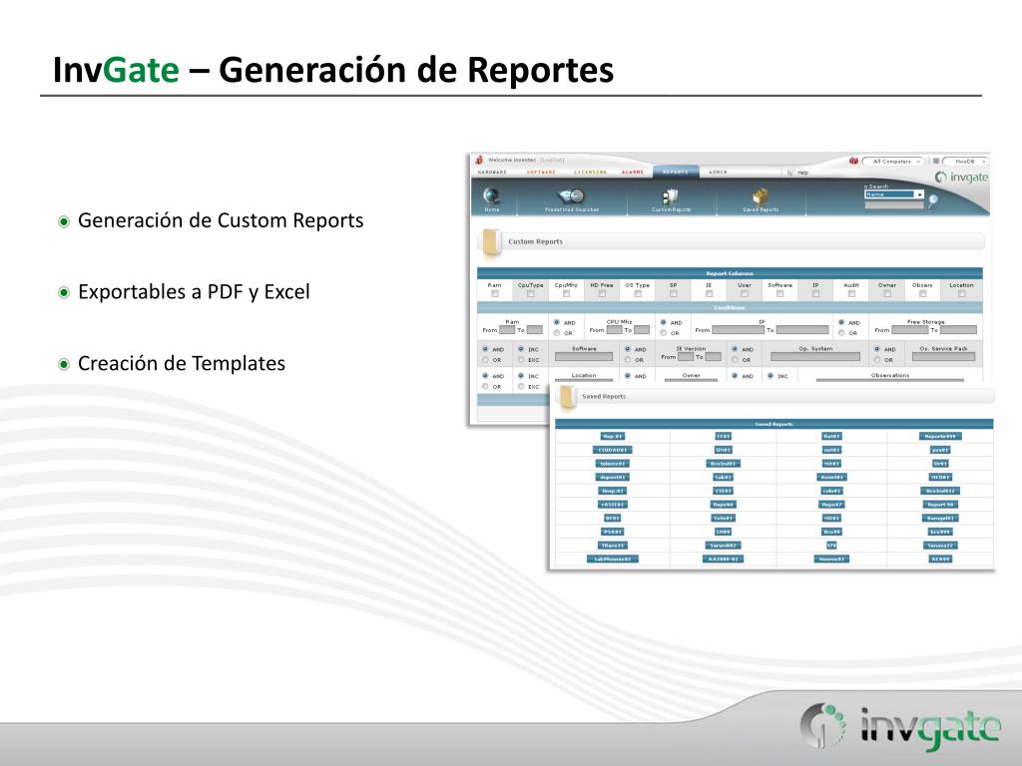Tick the IP column checkbox

pyautogui.click(x=815, y=294)
